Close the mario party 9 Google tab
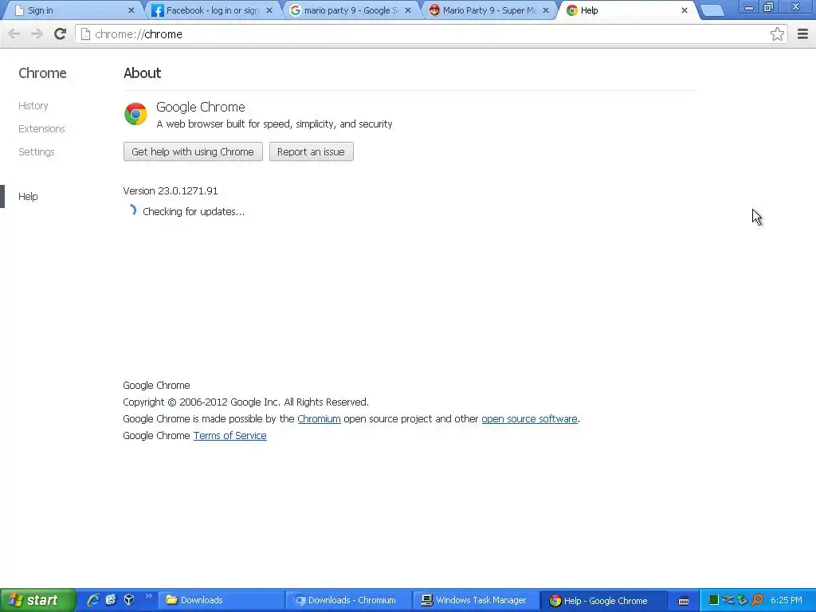 [x=408, y=10]
